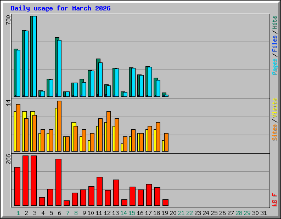The image size is (281, 219).
Task: Click the yellow visits bar for day 2
Action: [24, 131]
